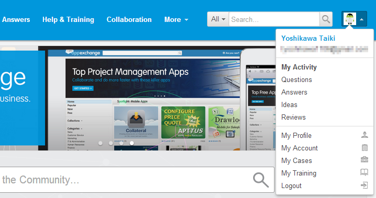Click the building icon beside My Account
Image resolution: width=376 pixels, height=198 pixels.
tap(364, 147)
